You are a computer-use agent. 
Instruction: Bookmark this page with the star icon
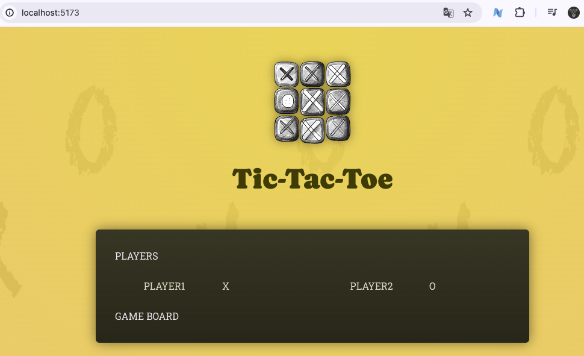pyautogui.click(x=468, y=13)
